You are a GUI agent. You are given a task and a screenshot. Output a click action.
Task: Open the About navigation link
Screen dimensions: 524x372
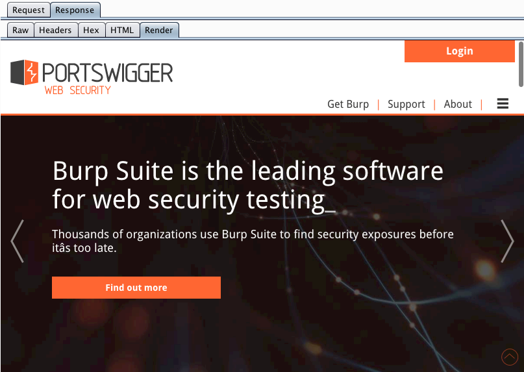(x=458, y=105)
